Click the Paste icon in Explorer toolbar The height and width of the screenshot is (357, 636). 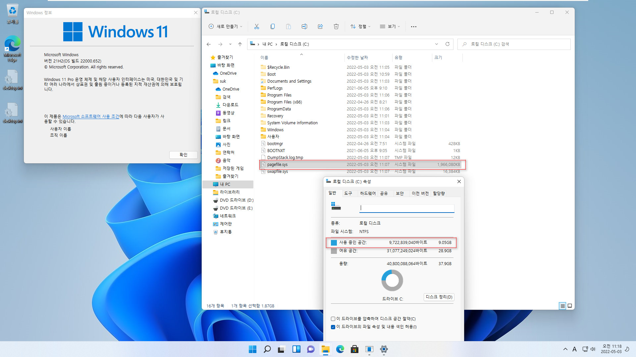point(288,26)
